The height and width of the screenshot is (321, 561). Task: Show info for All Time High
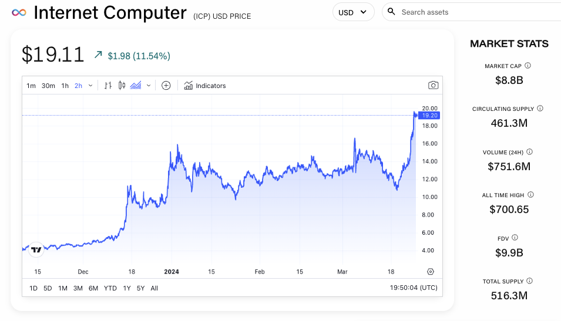(x=530, y=194)
